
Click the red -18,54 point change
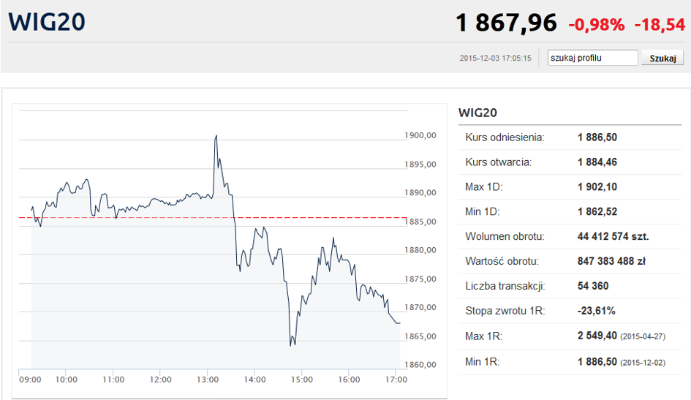pos(659,25)
